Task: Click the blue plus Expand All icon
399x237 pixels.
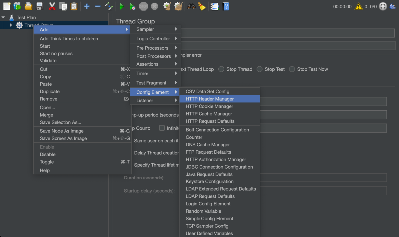Action: click(87, 6)
